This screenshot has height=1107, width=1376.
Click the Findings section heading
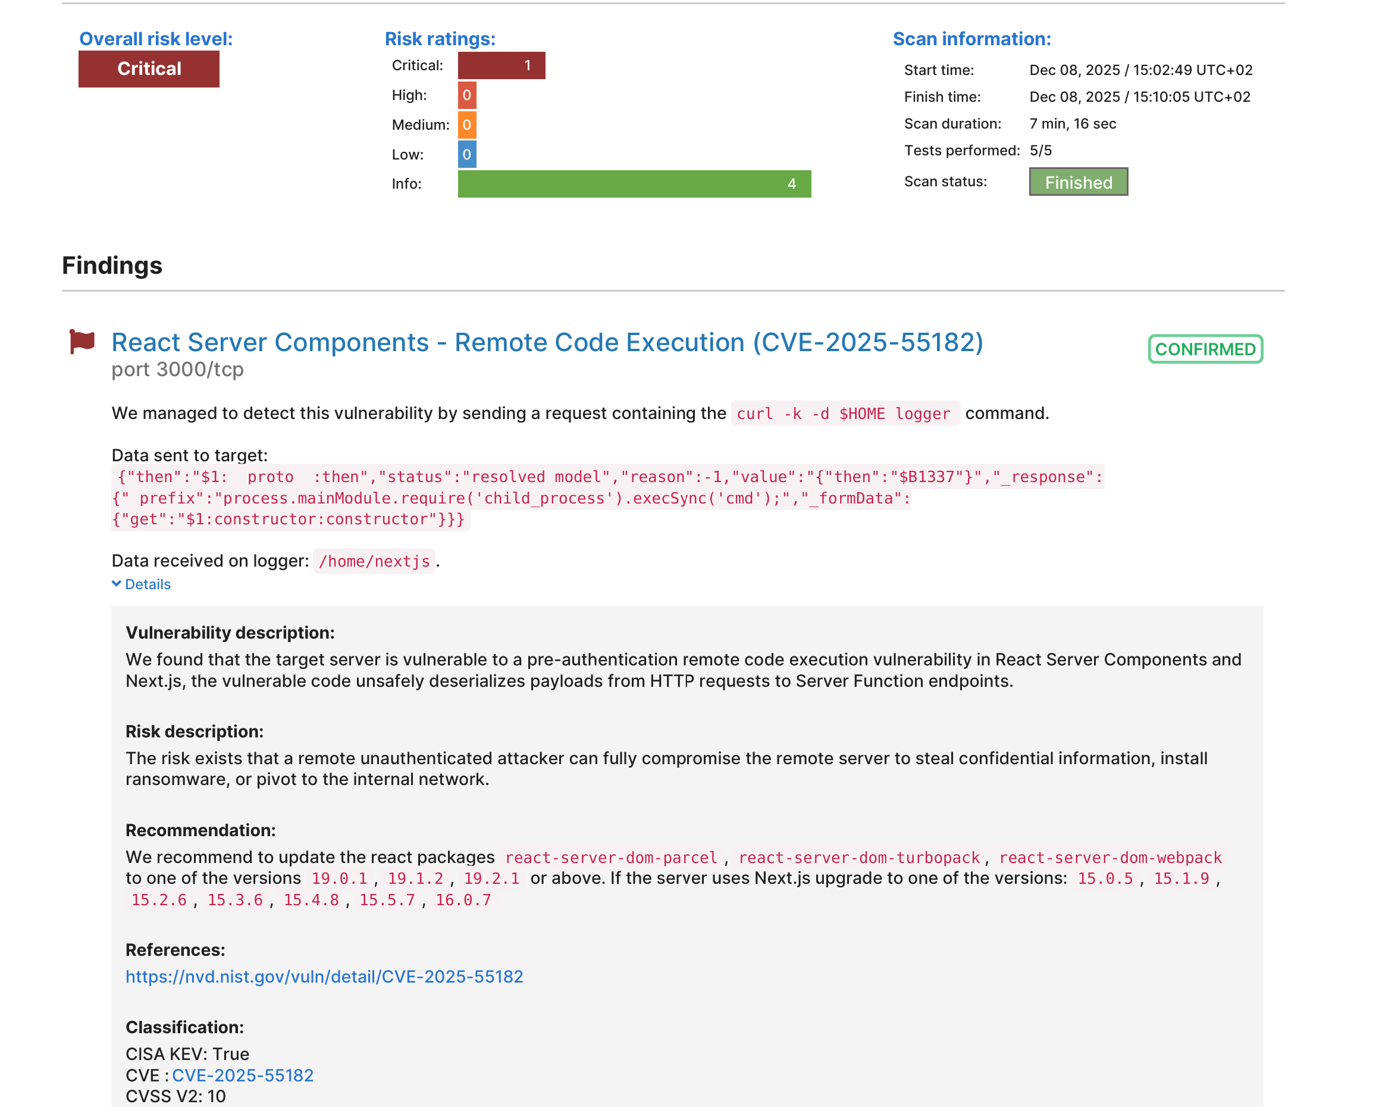pos(112,265)
